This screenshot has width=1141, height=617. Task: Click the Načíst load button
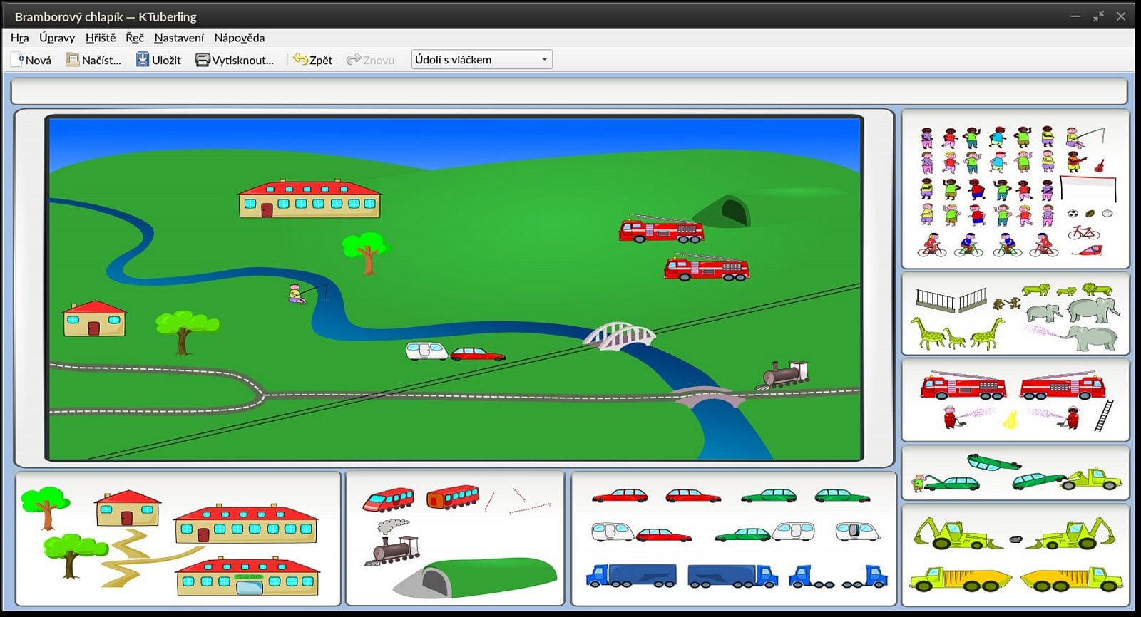(93, 60)
